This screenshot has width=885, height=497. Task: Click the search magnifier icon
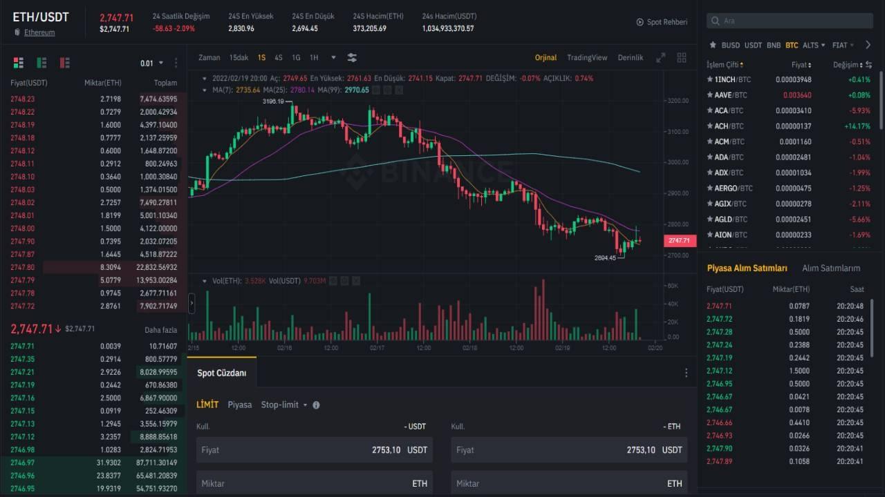(x=715, y=21)
